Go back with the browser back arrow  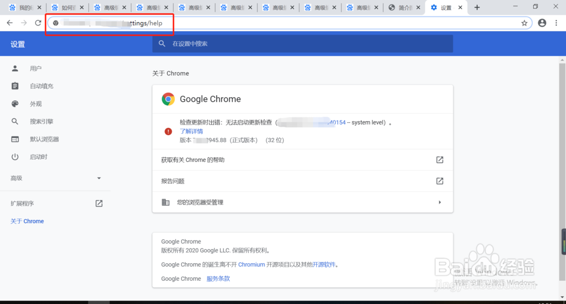coord(10,23)
